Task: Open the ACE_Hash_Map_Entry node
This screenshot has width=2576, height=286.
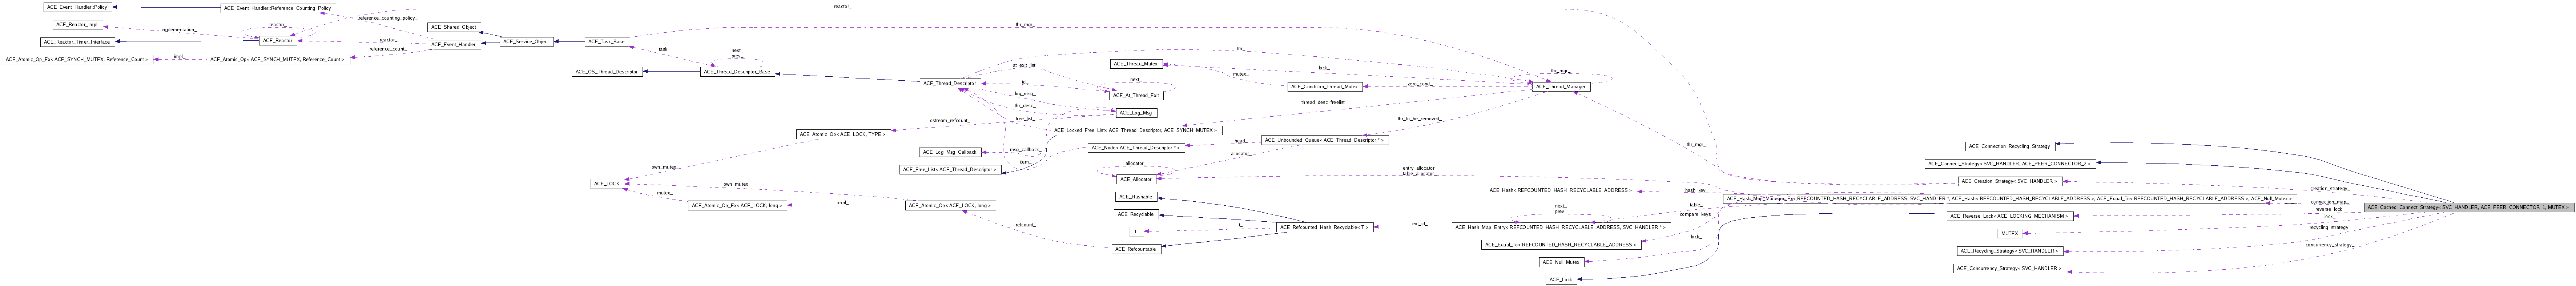Action: coord(1561,228)
